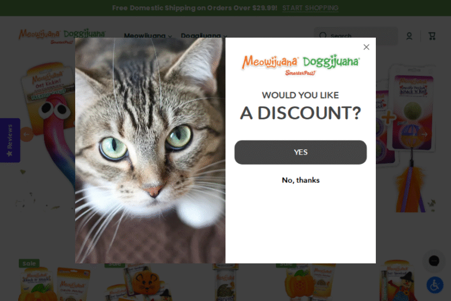Click the START SHOPPING banner link

point(310,8)
